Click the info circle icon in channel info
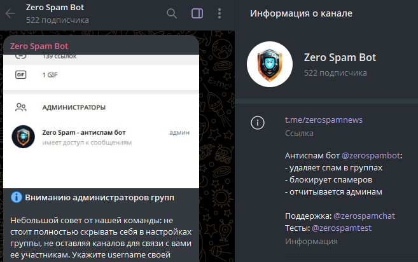This screenshot has width=418, height=262. click(258, 123)
